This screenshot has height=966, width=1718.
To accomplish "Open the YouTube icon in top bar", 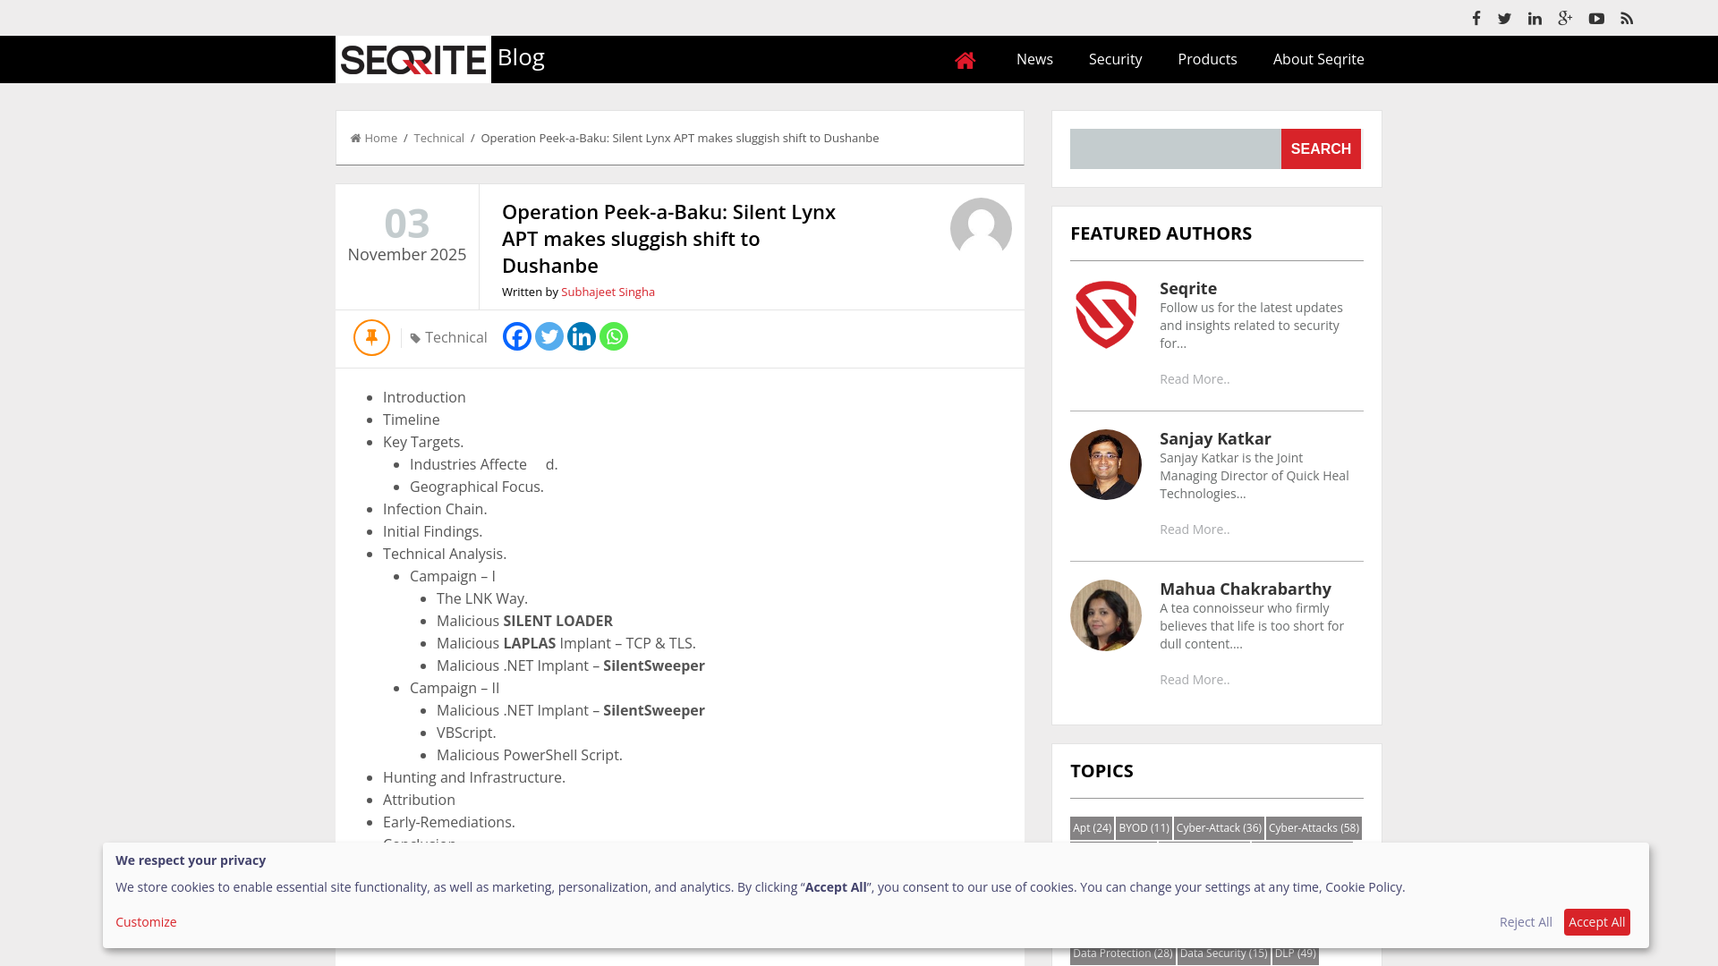I will (1596, 18).
